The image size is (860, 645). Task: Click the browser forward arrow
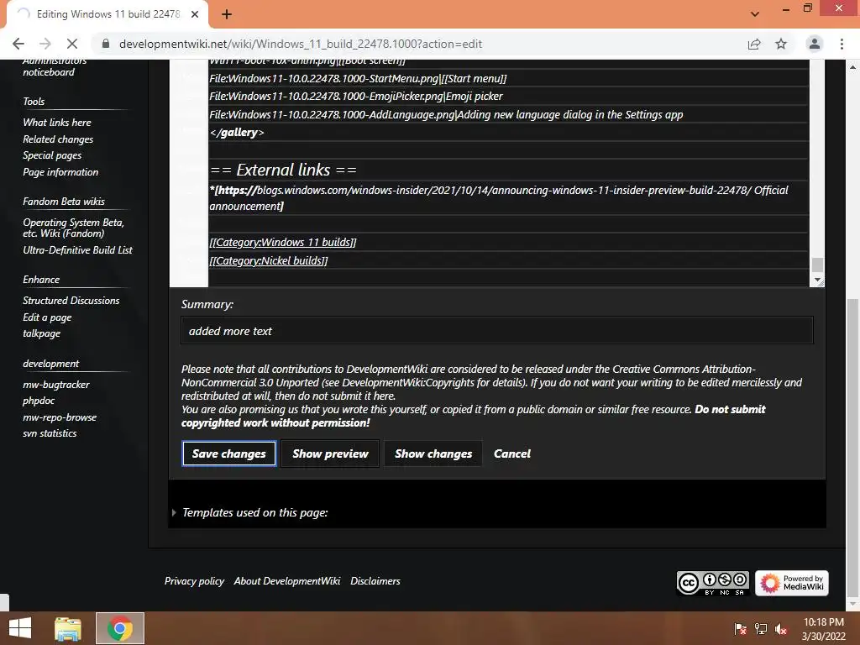click(x=45, y=44)
